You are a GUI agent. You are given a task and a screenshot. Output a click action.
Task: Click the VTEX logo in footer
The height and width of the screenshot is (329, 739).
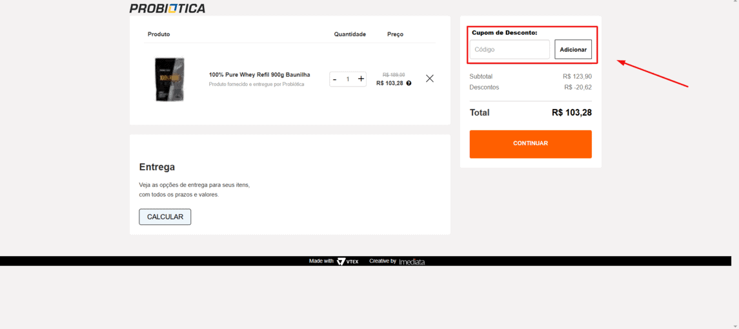[348, 262]
